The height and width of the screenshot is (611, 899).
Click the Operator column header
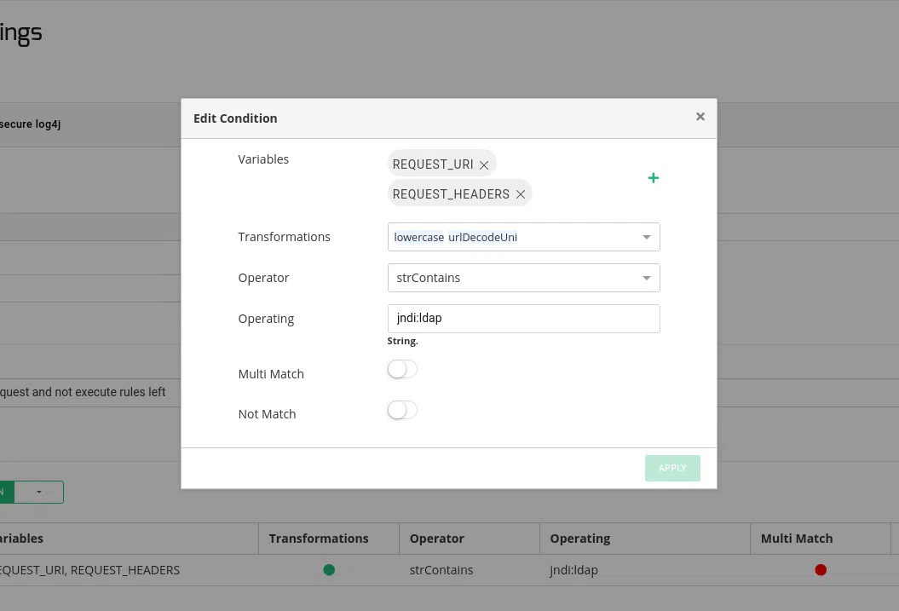tap(437, 539)
